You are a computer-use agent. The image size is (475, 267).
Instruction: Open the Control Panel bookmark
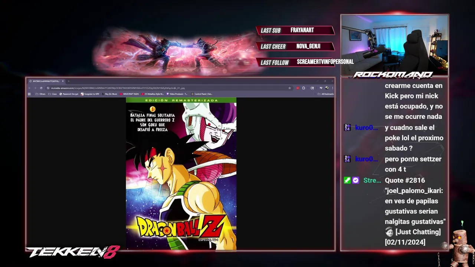(x=202, y=94)
